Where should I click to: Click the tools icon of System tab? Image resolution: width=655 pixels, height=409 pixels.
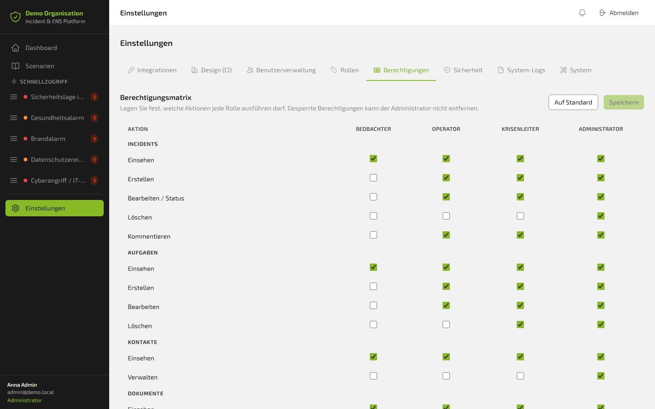point(564,70)
